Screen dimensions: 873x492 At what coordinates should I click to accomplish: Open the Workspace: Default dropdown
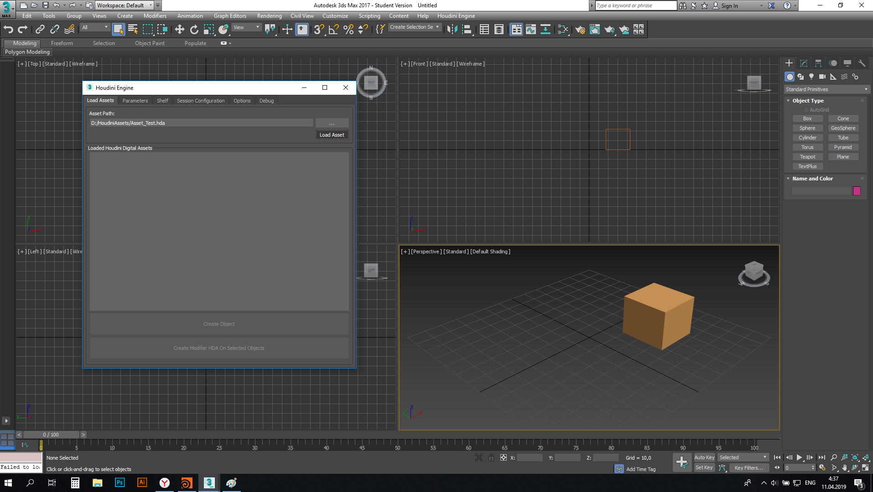click(x=125, y=5)
